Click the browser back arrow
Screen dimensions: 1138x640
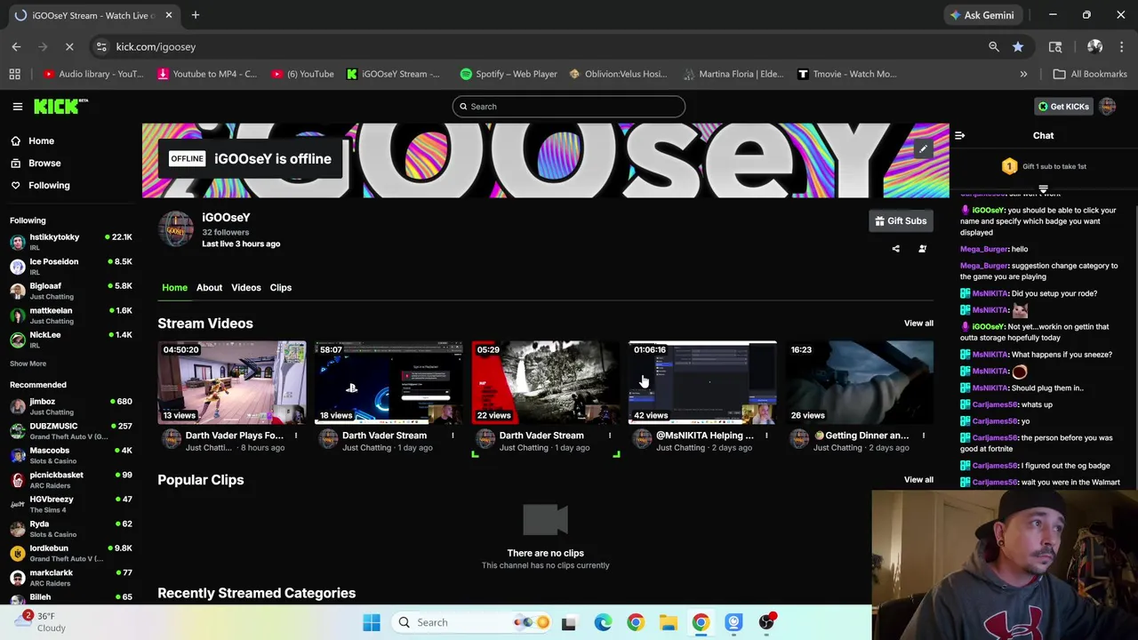tap(16, 46)
